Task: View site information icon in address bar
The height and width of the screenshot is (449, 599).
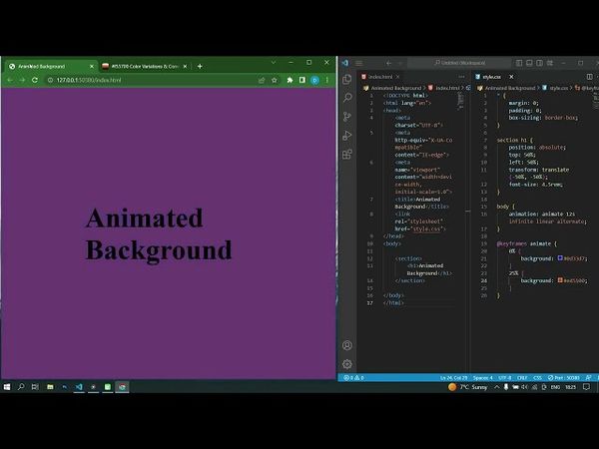Action: 50,80
